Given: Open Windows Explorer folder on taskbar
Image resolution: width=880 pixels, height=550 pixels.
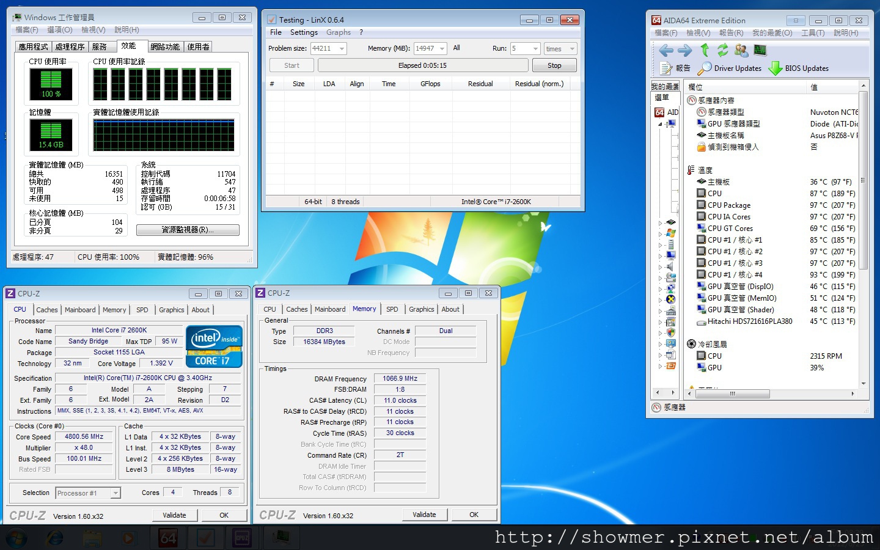Looking at the screenshot, I should 92,538.
